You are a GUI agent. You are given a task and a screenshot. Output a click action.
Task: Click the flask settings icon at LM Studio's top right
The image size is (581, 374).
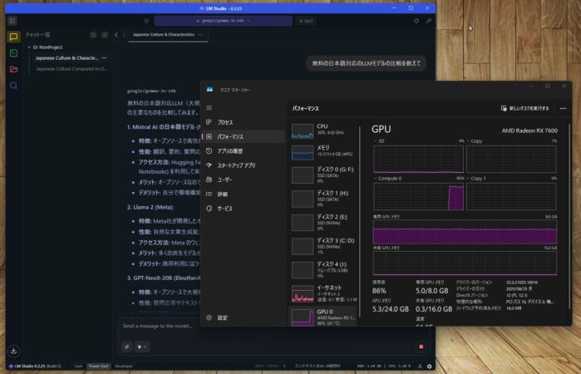point(416,21)
